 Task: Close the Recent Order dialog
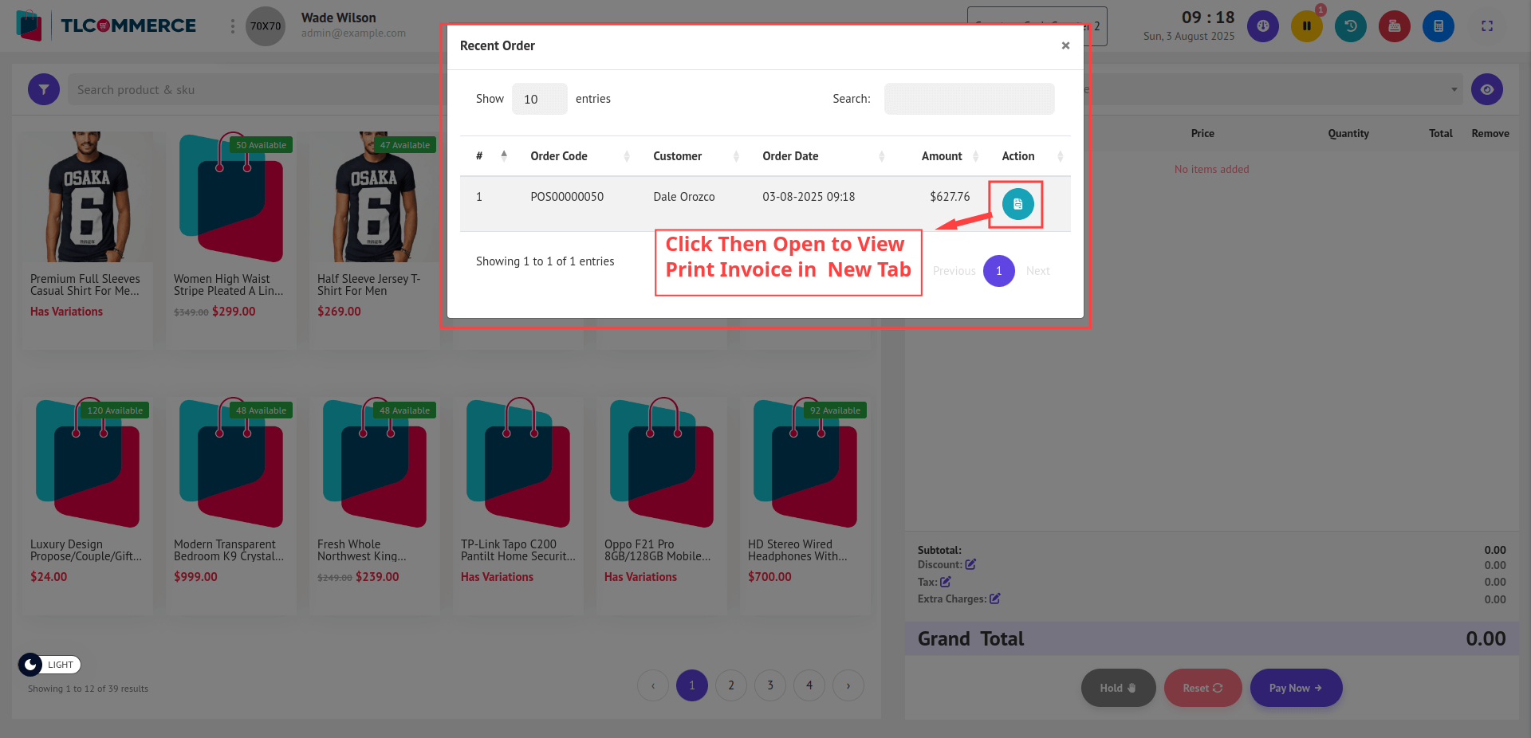[1065, 45]
